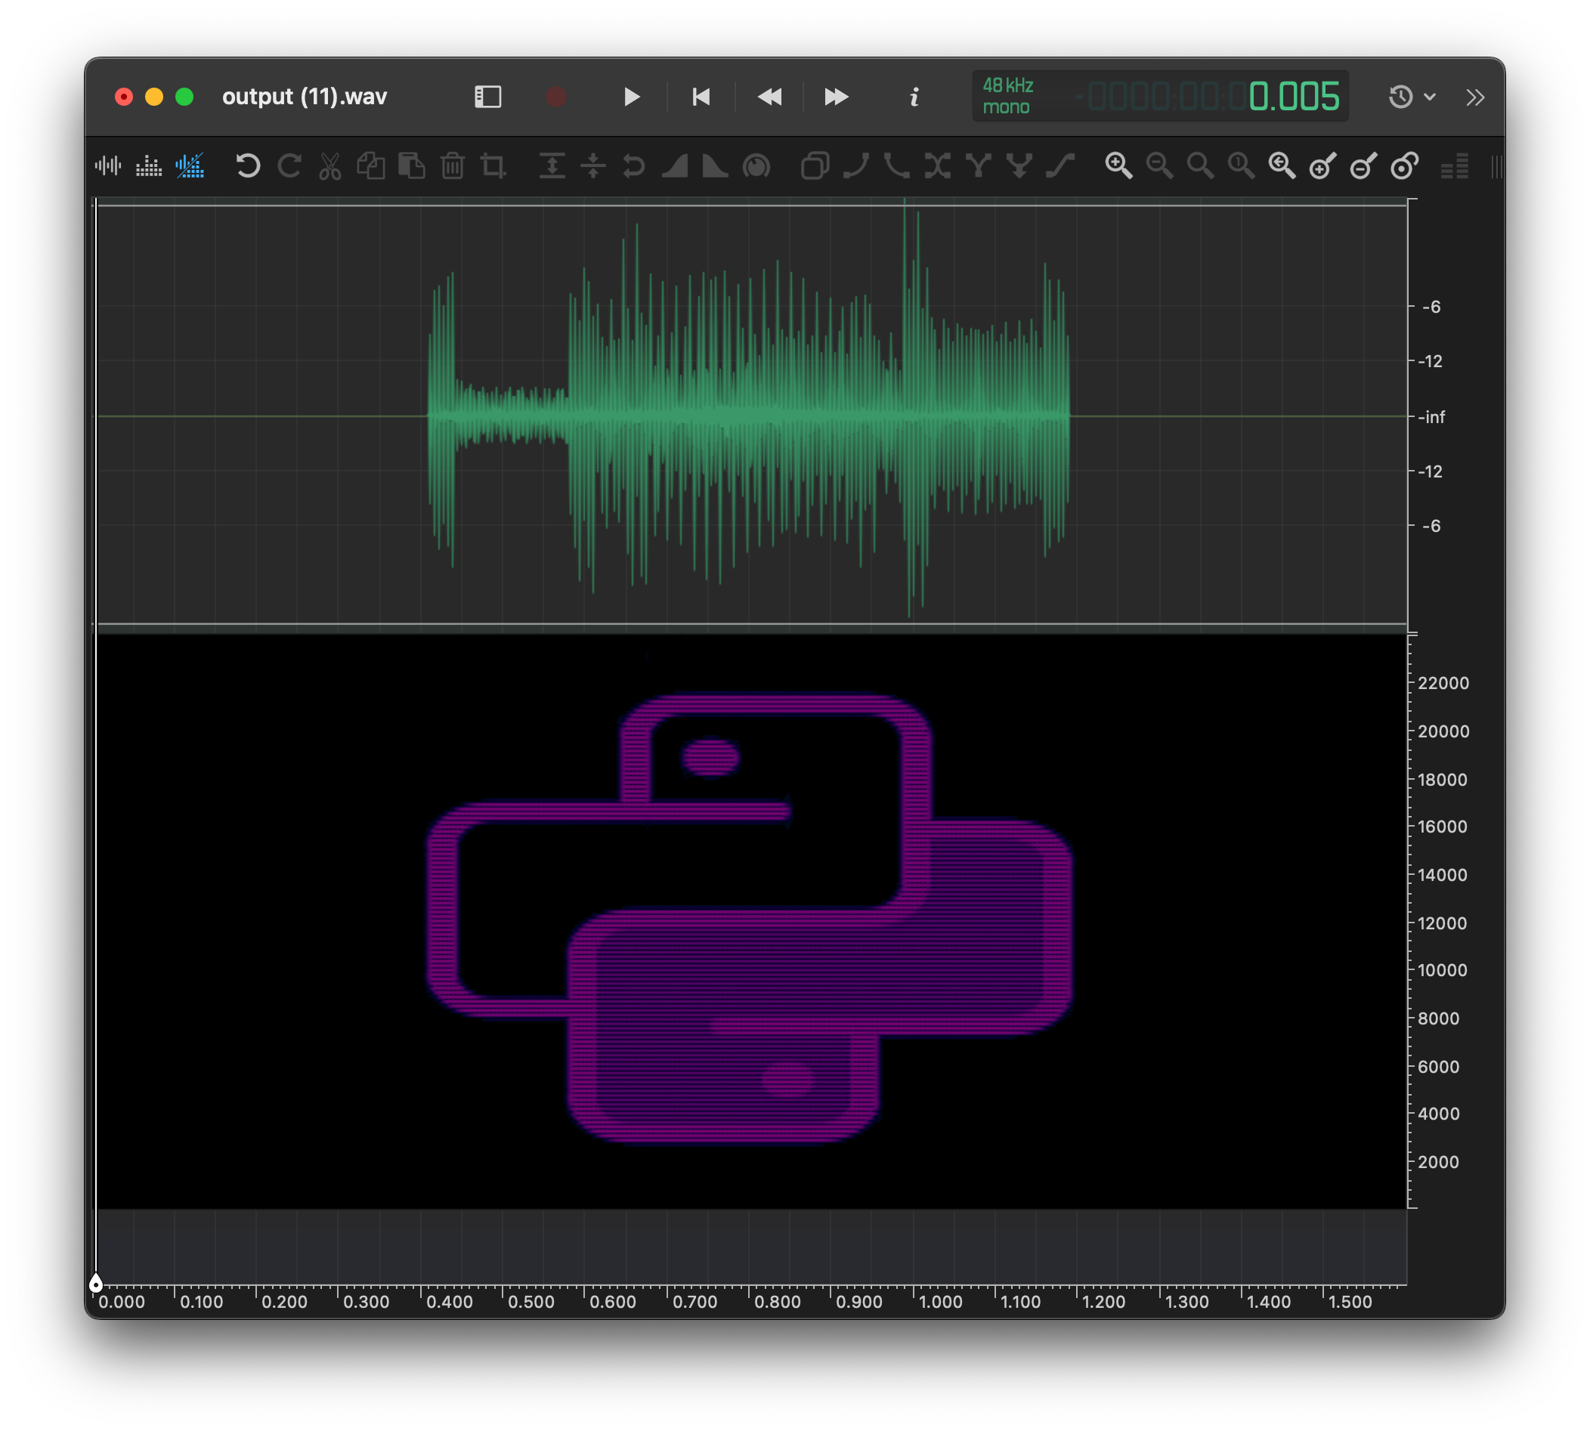Click the magnifier with number one icon

pos(1241,166)
